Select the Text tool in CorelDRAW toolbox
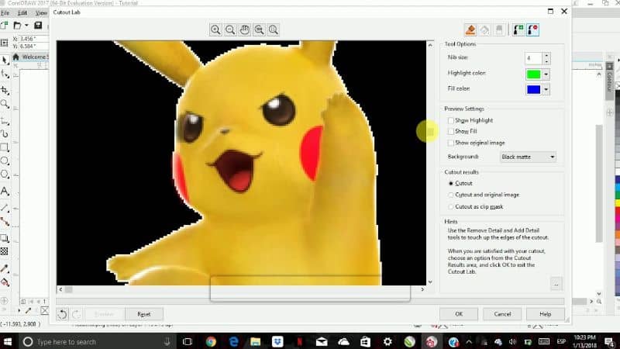620x349 pixels. 5,192
